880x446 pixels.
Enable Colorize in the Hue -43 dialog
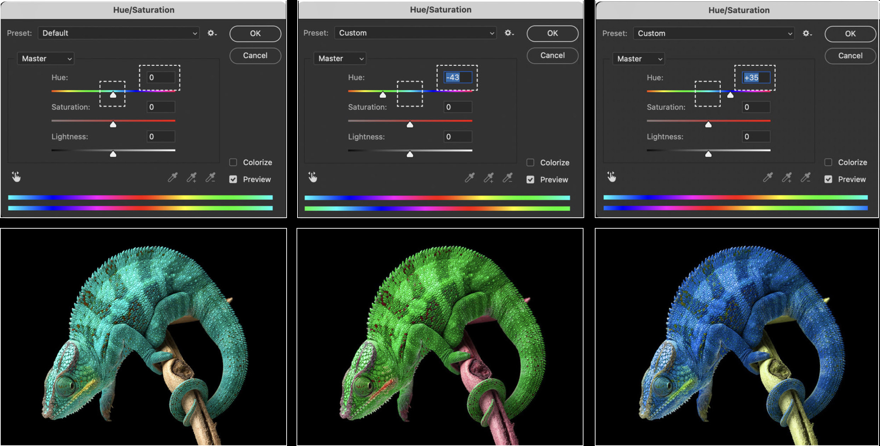click(530, 162)
